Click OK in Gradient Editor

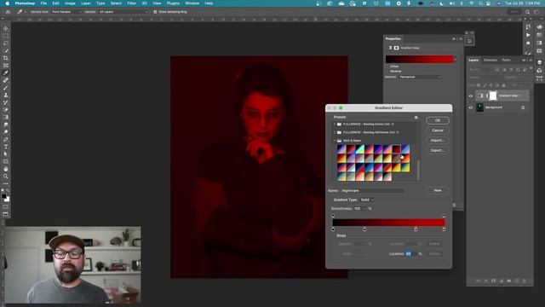[438, 120]
